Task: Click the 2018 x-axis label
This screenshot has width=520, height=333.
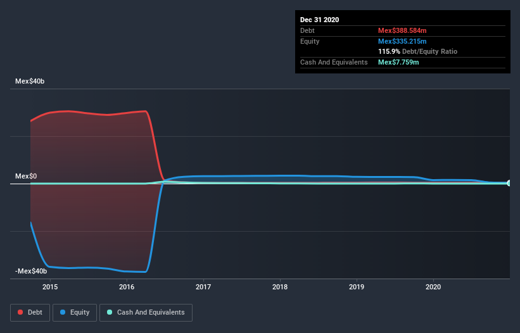Action: (280, 287)
